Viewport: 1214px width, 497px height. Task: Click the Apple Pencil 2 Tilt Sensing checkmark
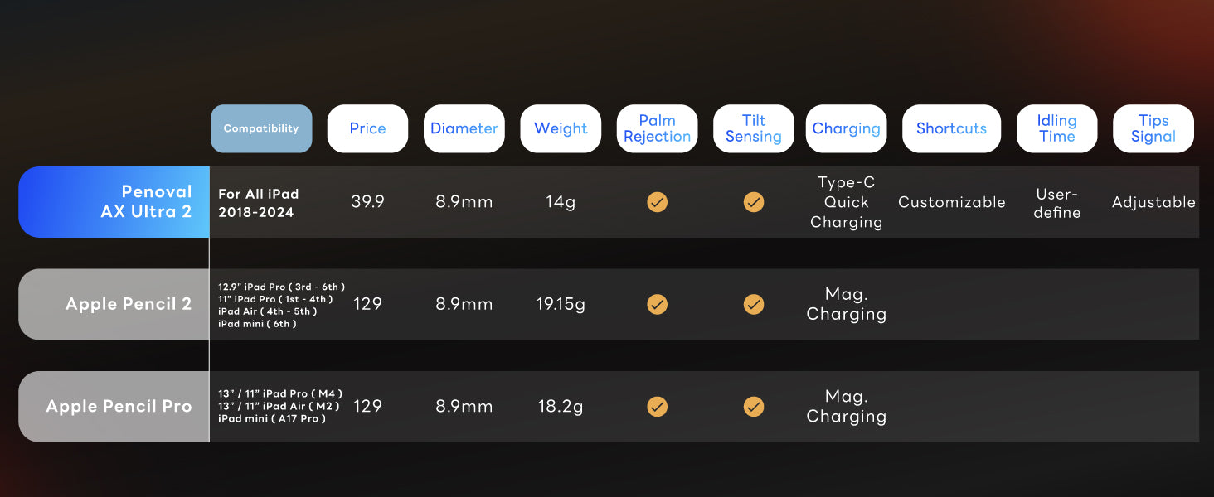754,304
